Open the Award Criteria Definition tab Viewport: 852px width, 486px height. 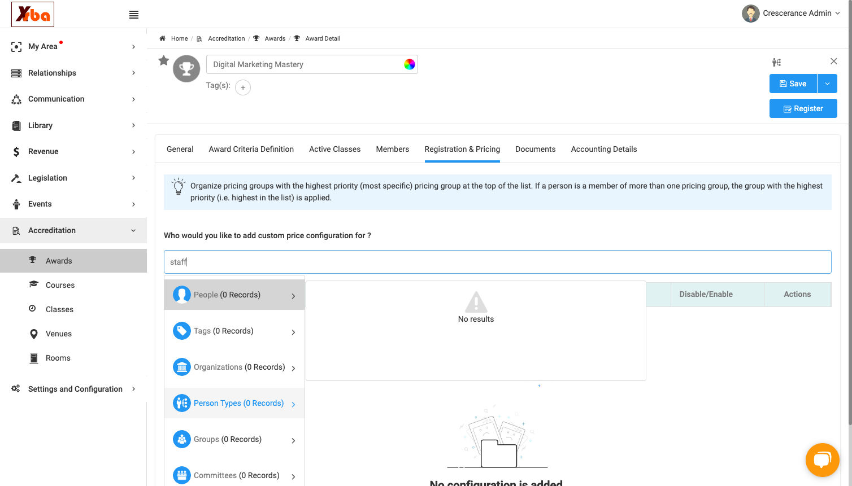point(251,149)
